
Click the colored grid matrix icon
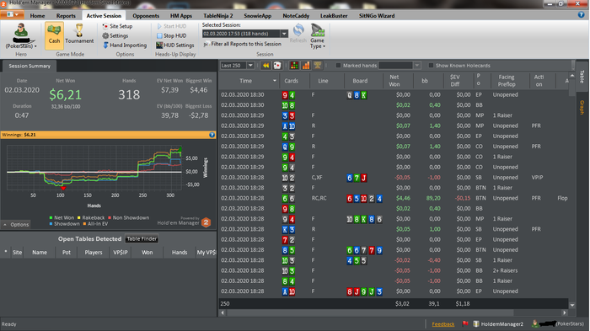(294, 66)
